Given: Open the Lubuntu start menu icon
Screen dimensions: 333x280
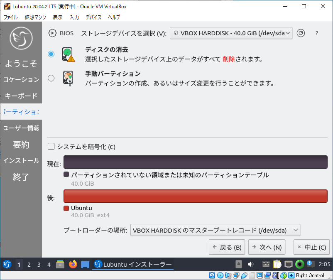Looking at the screenshot, I should [7, 264].
